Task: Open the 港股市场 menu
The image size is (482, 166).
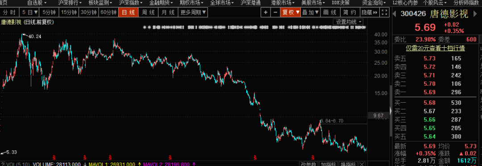Action: coord(283,3)
